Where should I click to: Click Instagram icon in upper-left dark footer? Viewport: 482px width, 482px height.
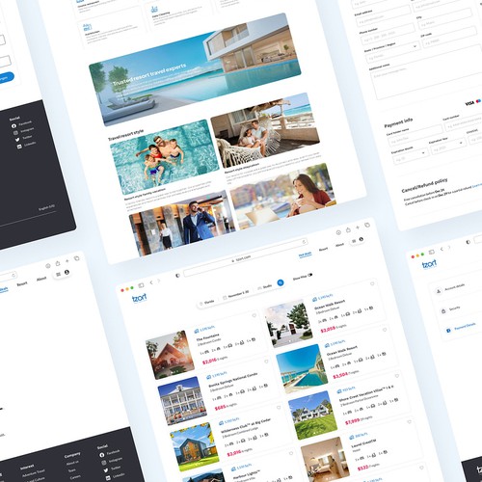click(x=15, y=133)
